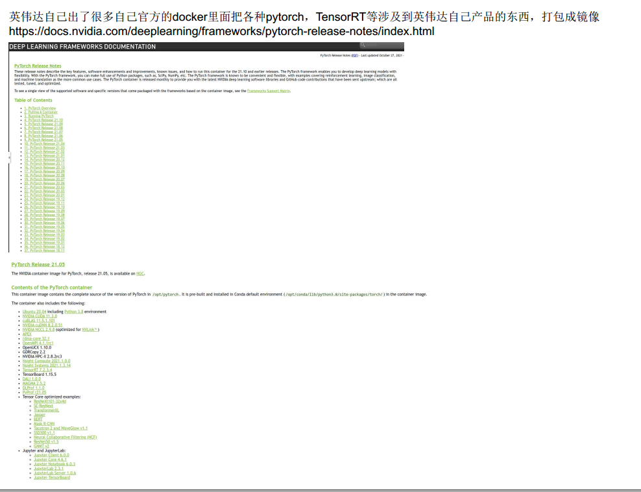Click the large PyTorch Release 21.05 section heading

click(x=38, y=265)
